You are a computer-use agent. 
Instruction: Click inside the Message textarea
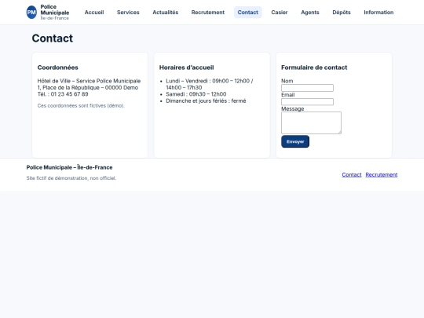pyautogui.click(x=311, y=122)
